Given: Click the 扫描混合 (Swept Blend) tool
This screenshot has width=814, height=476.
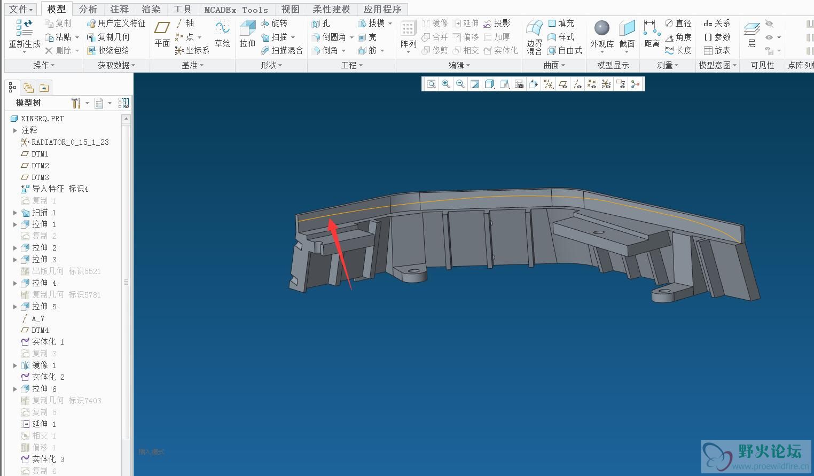Looking at the screenshot, I should [281, 50].
